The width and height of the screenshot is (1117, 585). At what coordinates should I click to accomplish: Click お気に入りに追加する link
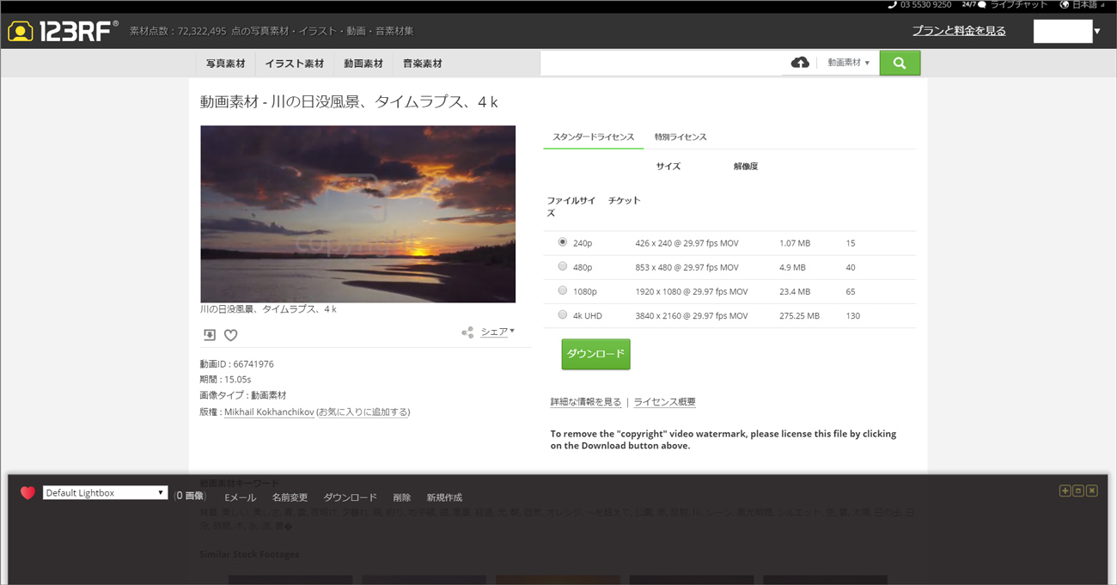(x=363, y=412)
